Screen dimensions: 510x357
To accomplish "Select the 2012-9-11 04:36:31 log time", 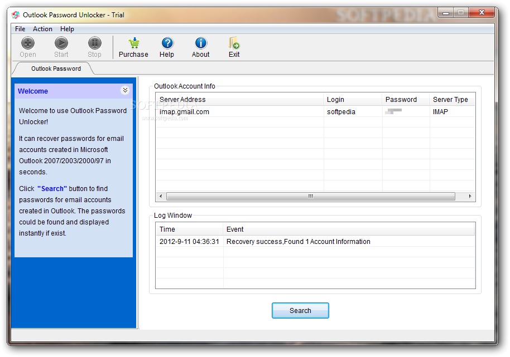I will pyautogui.click(x=189, y=242).
